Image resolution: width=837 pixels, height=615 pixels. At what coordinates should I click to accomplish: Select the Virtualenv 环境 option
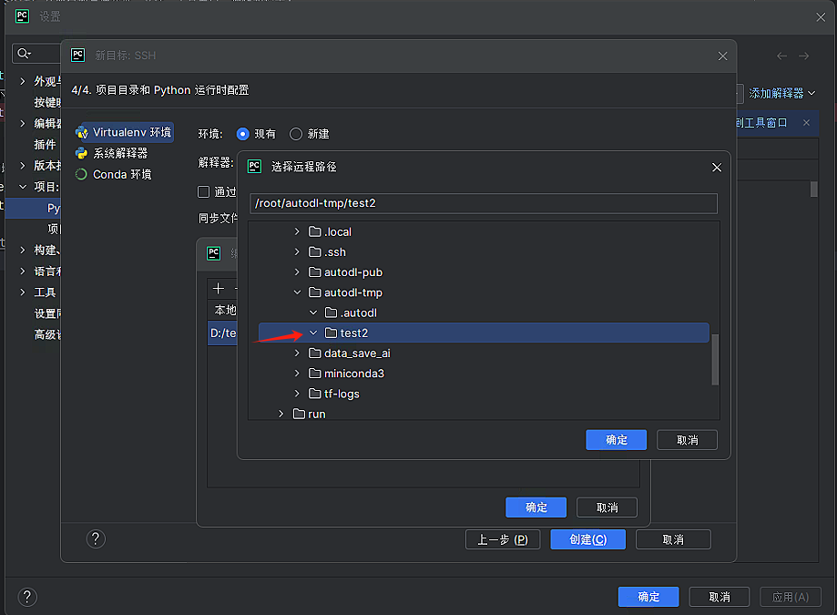[x=124, y=132]
